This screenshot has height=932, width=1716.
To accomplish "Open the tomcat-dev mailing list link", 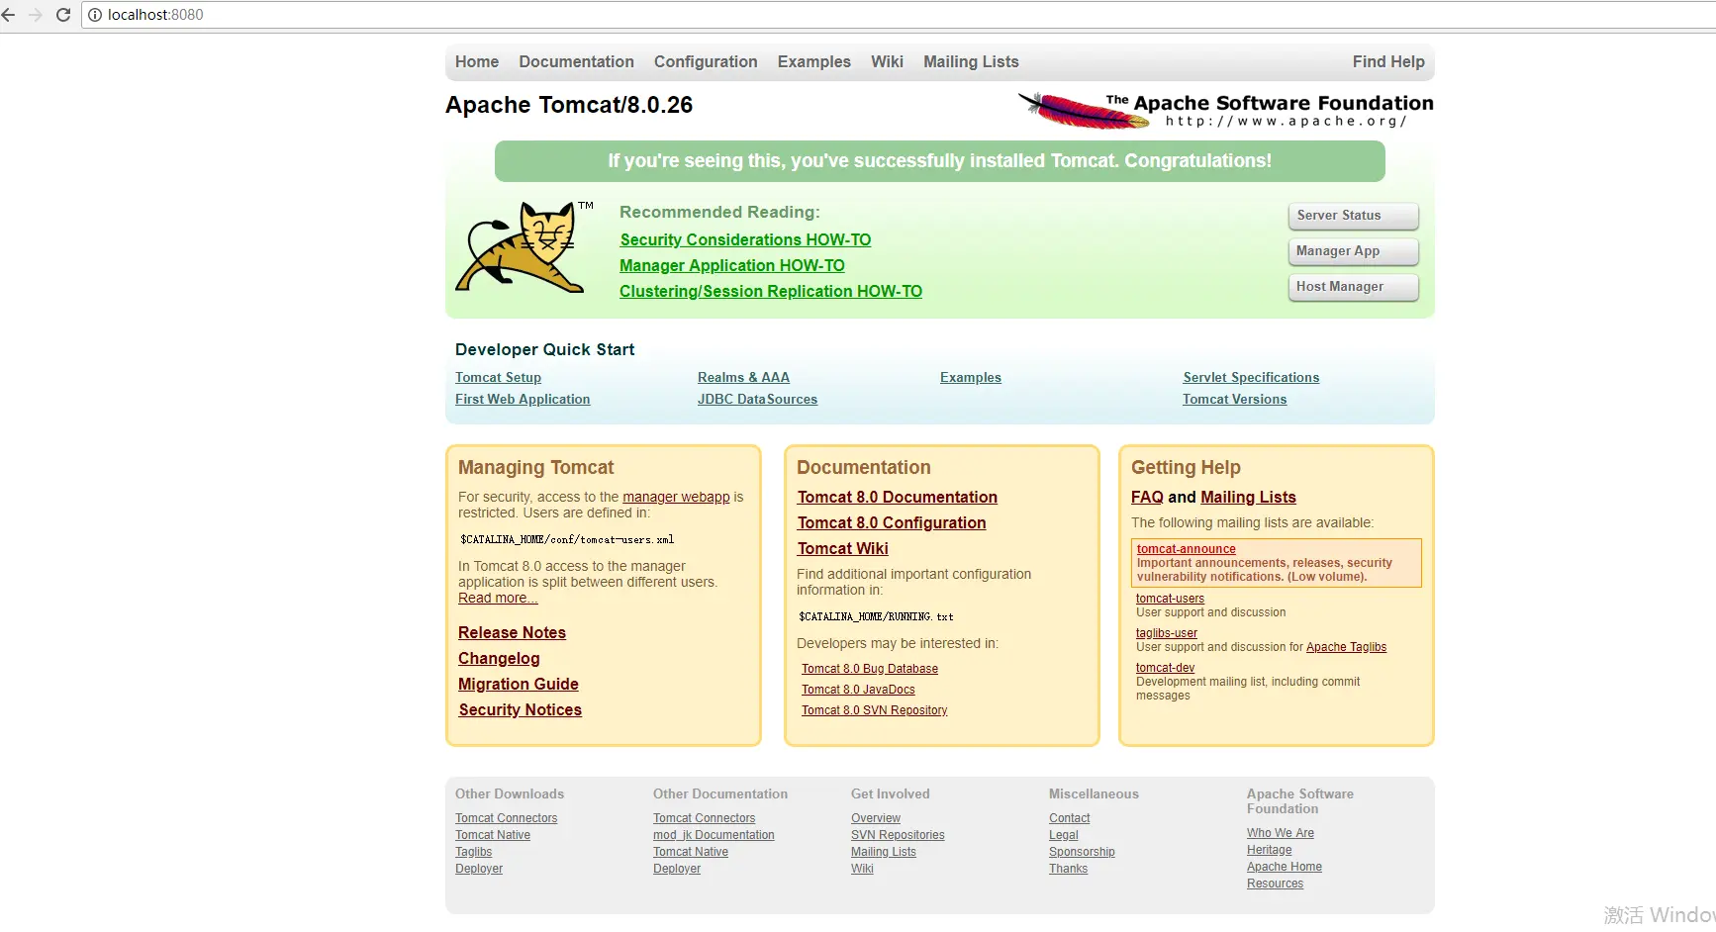I will (1165, 668).
